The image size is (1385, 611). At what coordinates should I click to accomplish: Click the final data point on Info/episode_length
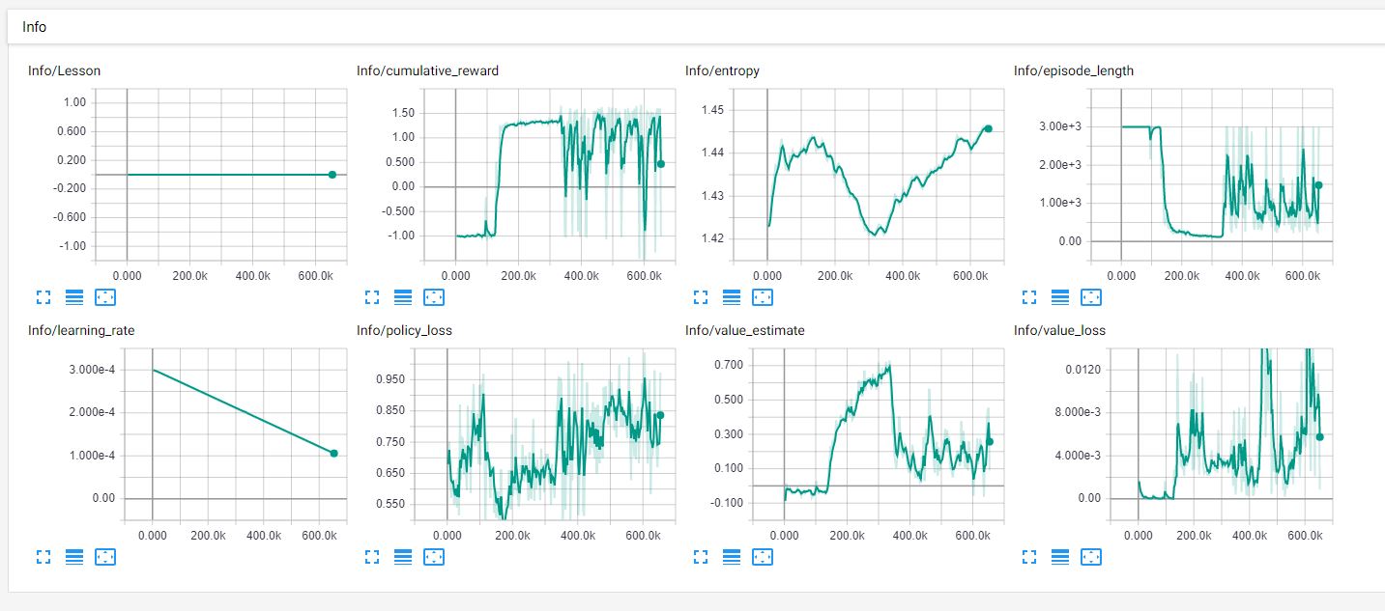(1317, 185)
